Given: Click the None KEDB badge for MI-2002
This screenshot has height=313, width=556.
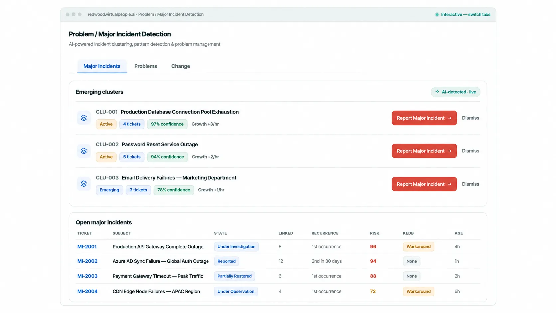Looking at the screenshot, I should pyautogui.click(x=411, y=261).
